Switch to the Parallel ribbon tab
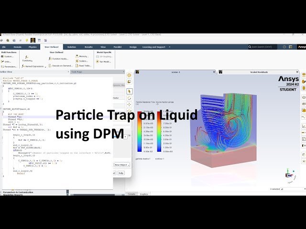 pos(118,47)
